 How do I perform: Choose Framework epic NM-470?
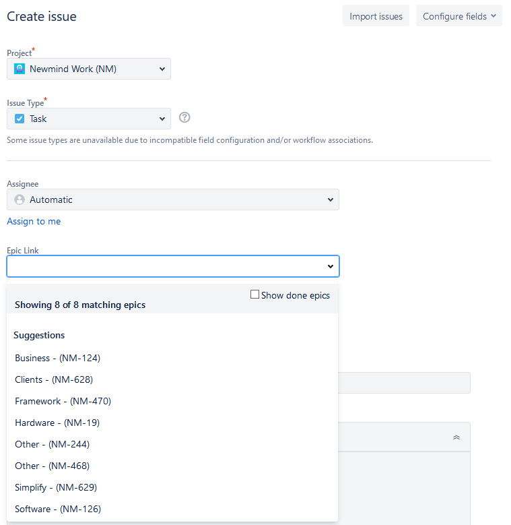pyautogui.click(x=63, y=401)
